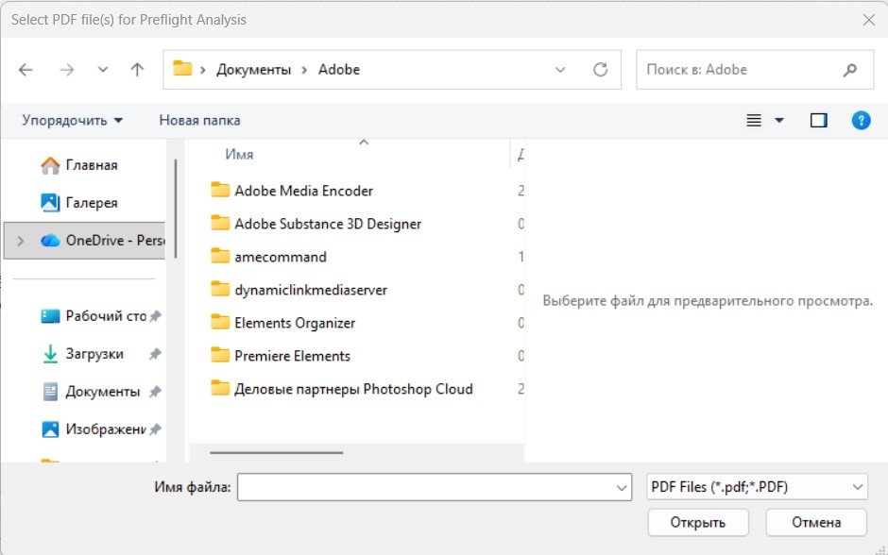
Task: Open the PDF Files type dropdown
Action: coord(757,487)
